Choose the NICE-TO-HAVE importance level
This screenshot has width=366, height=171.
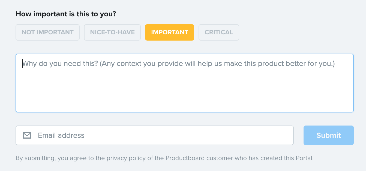112,32
